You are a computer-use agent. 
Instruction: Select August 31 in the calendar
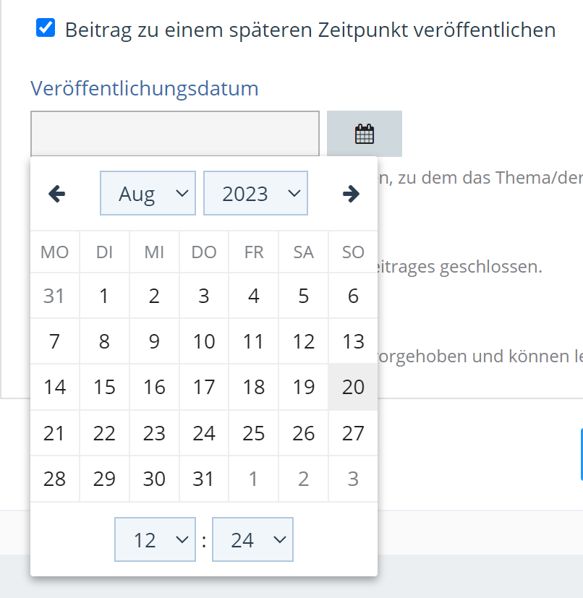click(204, 479)
